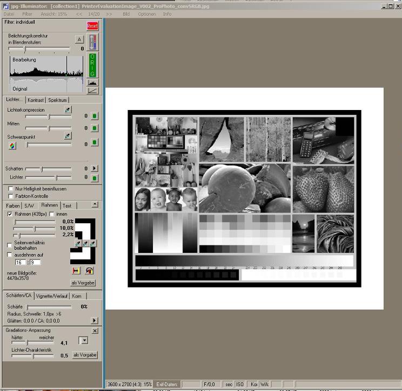Enable Nur Helligkeit beeinflussen checkbox
The image size is (402, 391).
click(x=11, y=189)
